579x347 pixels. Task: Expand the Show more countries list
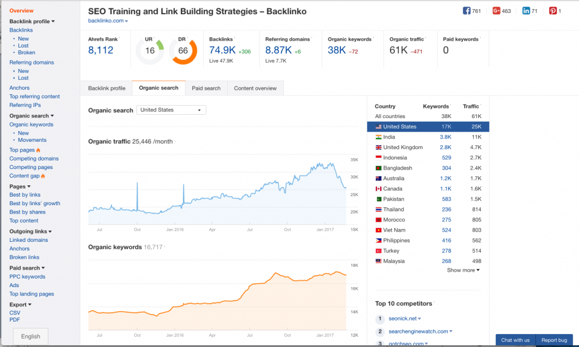pyautogui.click(x=463, y=270)
